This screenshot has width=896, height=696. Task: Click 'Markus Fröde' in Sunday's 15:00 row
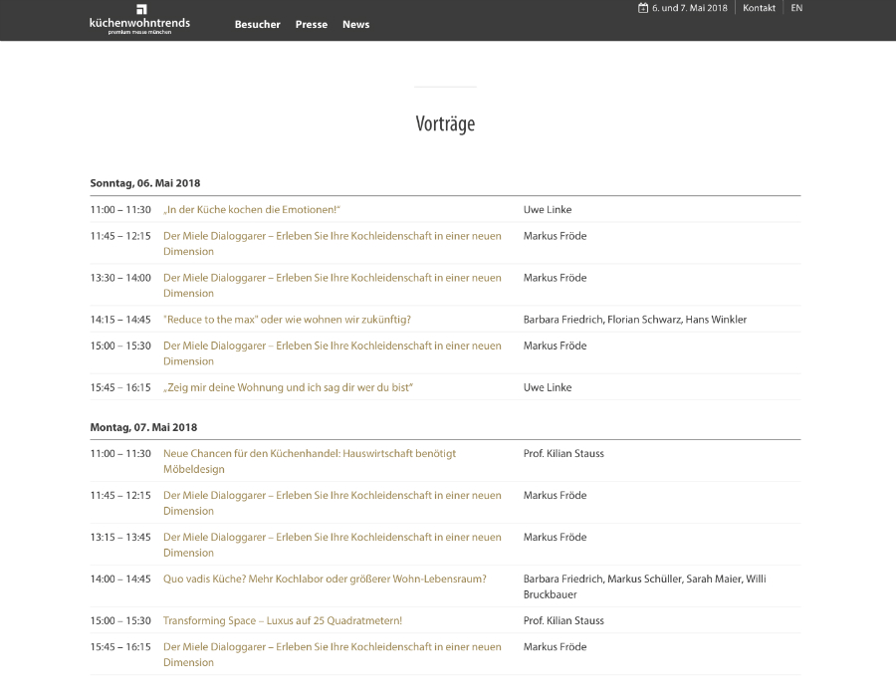[555, 346]
